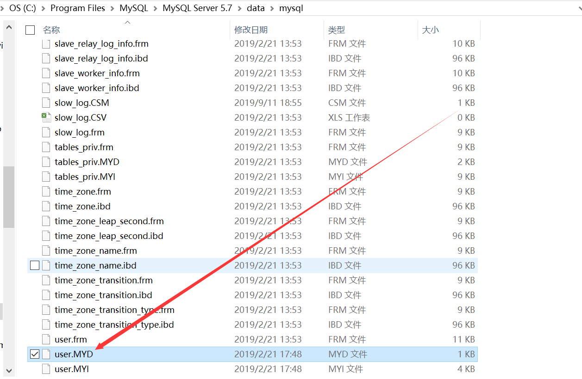The height and width of the screenshot is (379, 582).
Task: Click navigation pane scroll down arrow
Action: point(9,370)
